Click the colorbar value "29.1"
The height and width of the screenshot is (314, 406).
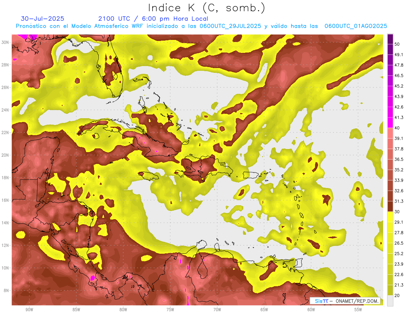pos(399,222)
